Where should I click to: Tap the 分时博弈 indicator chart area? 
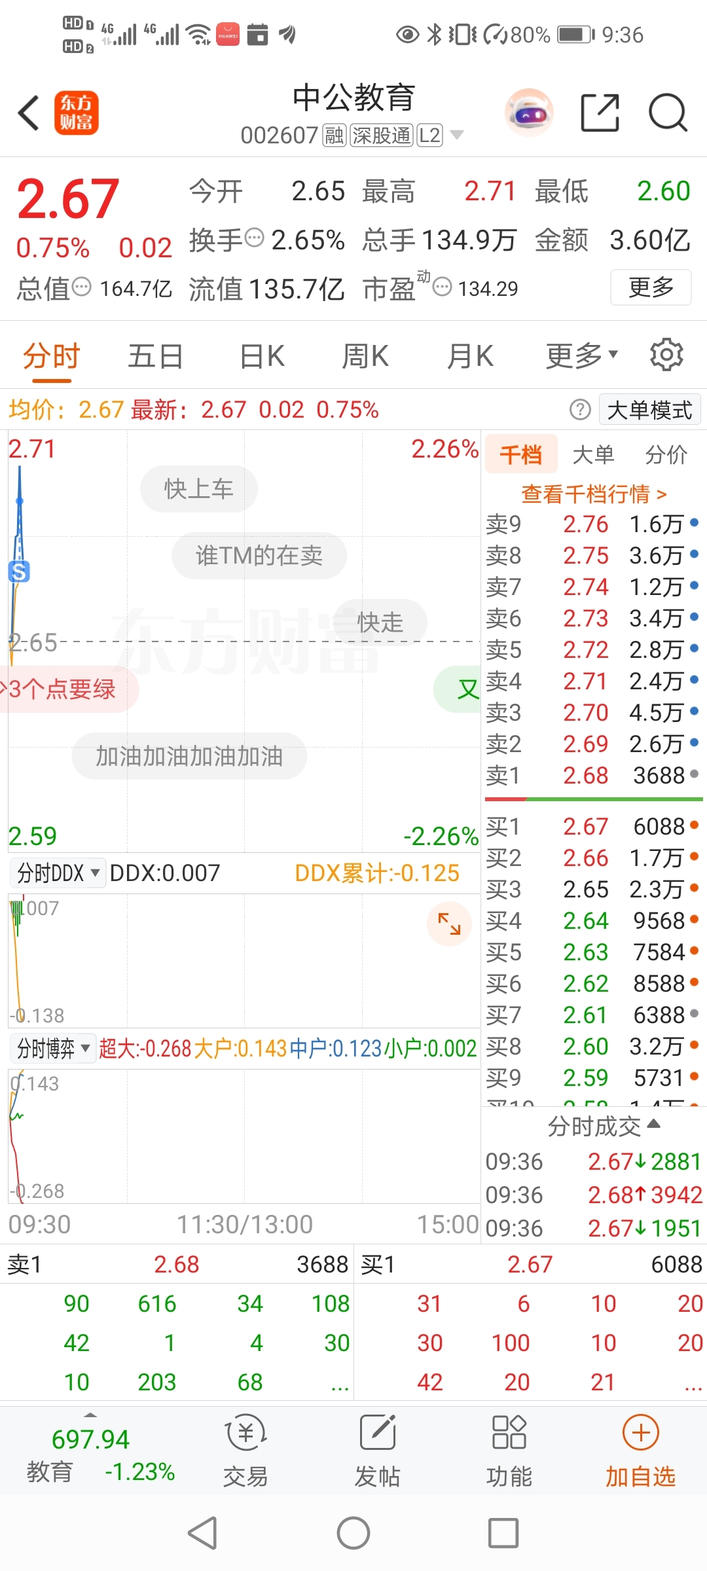[244, 1136]
